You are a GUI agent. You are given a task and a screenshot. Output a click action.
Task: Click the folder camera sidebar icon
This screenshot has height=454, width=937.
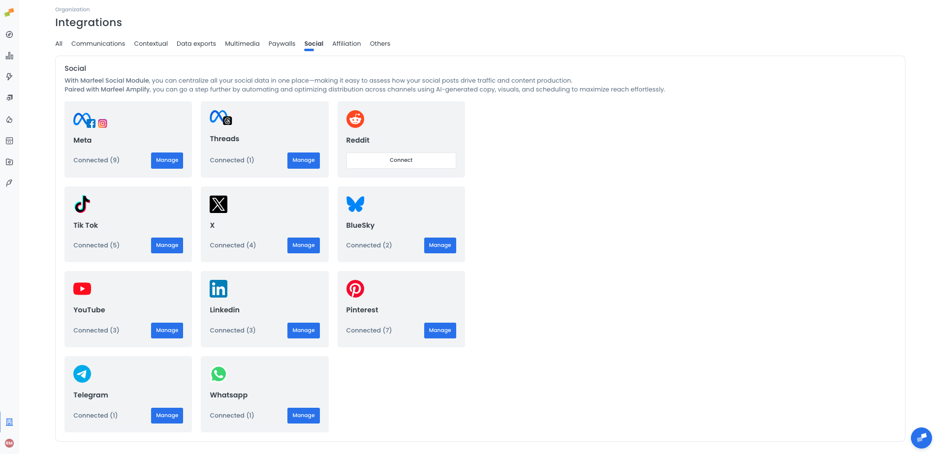tap(9, 162)
